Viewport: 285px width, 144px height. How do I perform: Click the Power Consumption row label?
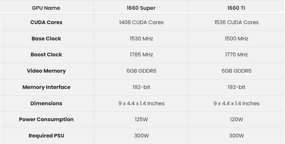tap(46, 119)
